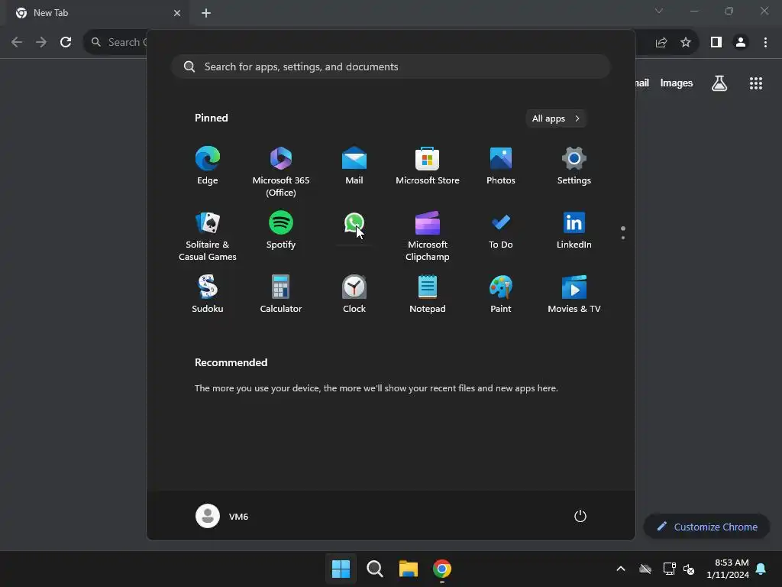This screenshot has height=587, width=782.
Task: Open Google apps grid in Chrome
Action: tap(756, 83)
